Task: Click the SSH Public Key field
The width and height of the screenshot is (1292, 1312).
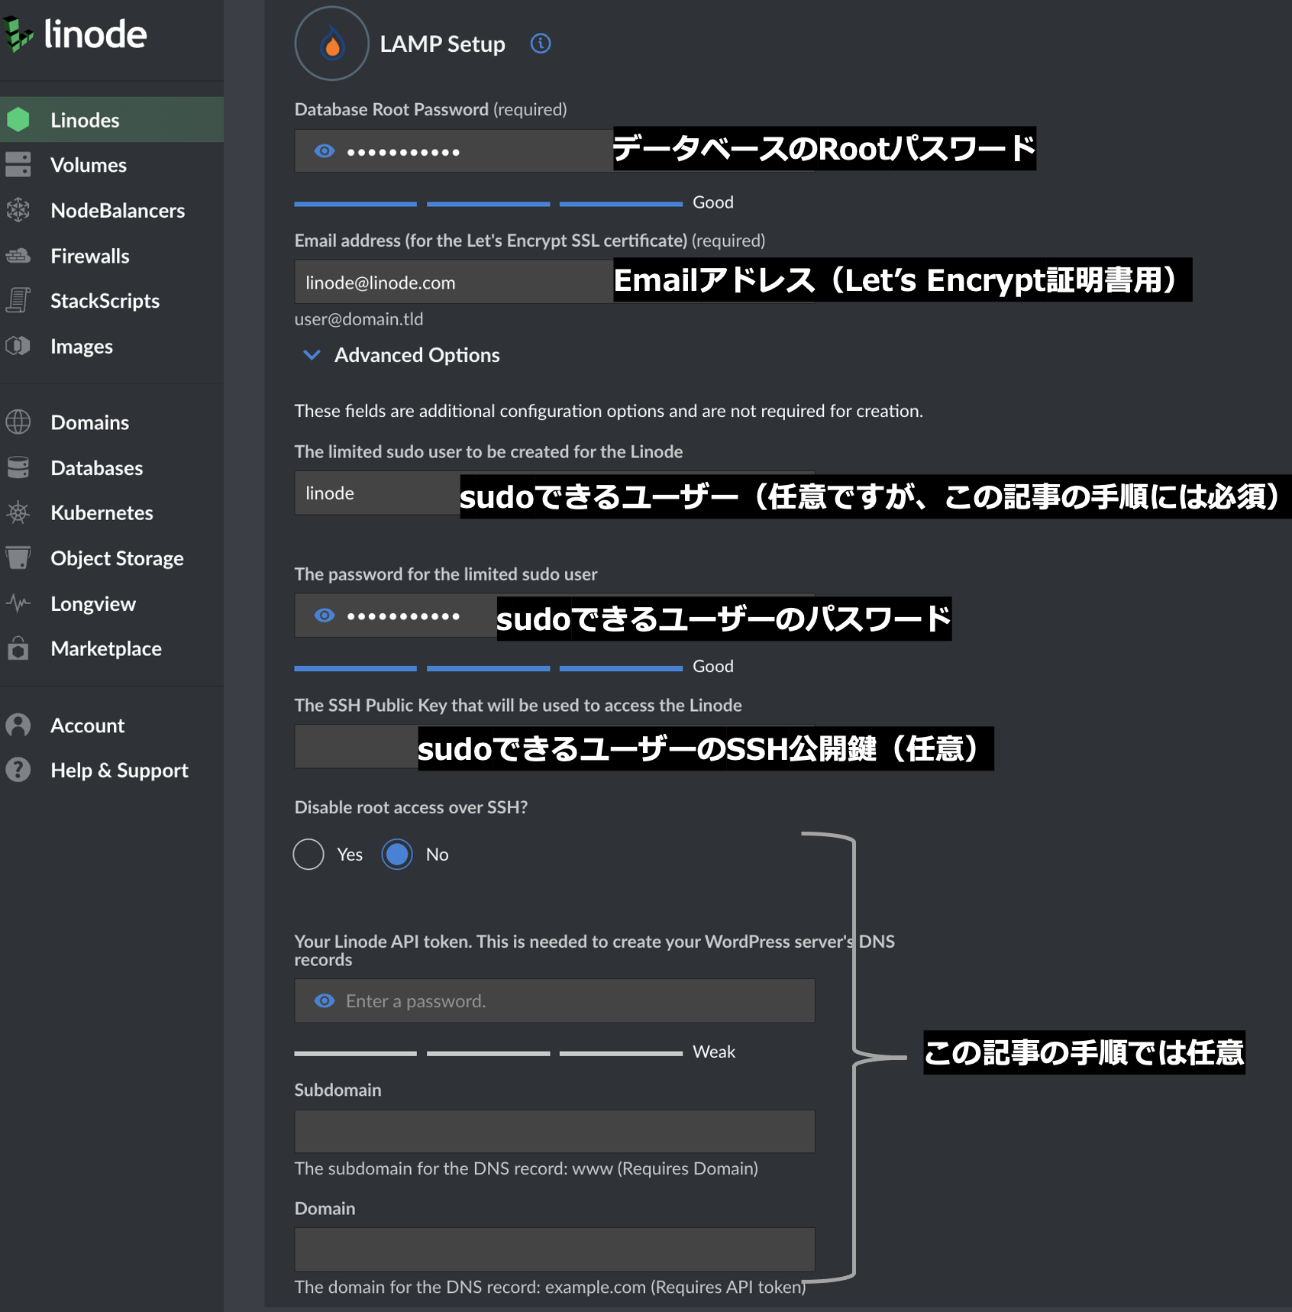Action: 554,746
